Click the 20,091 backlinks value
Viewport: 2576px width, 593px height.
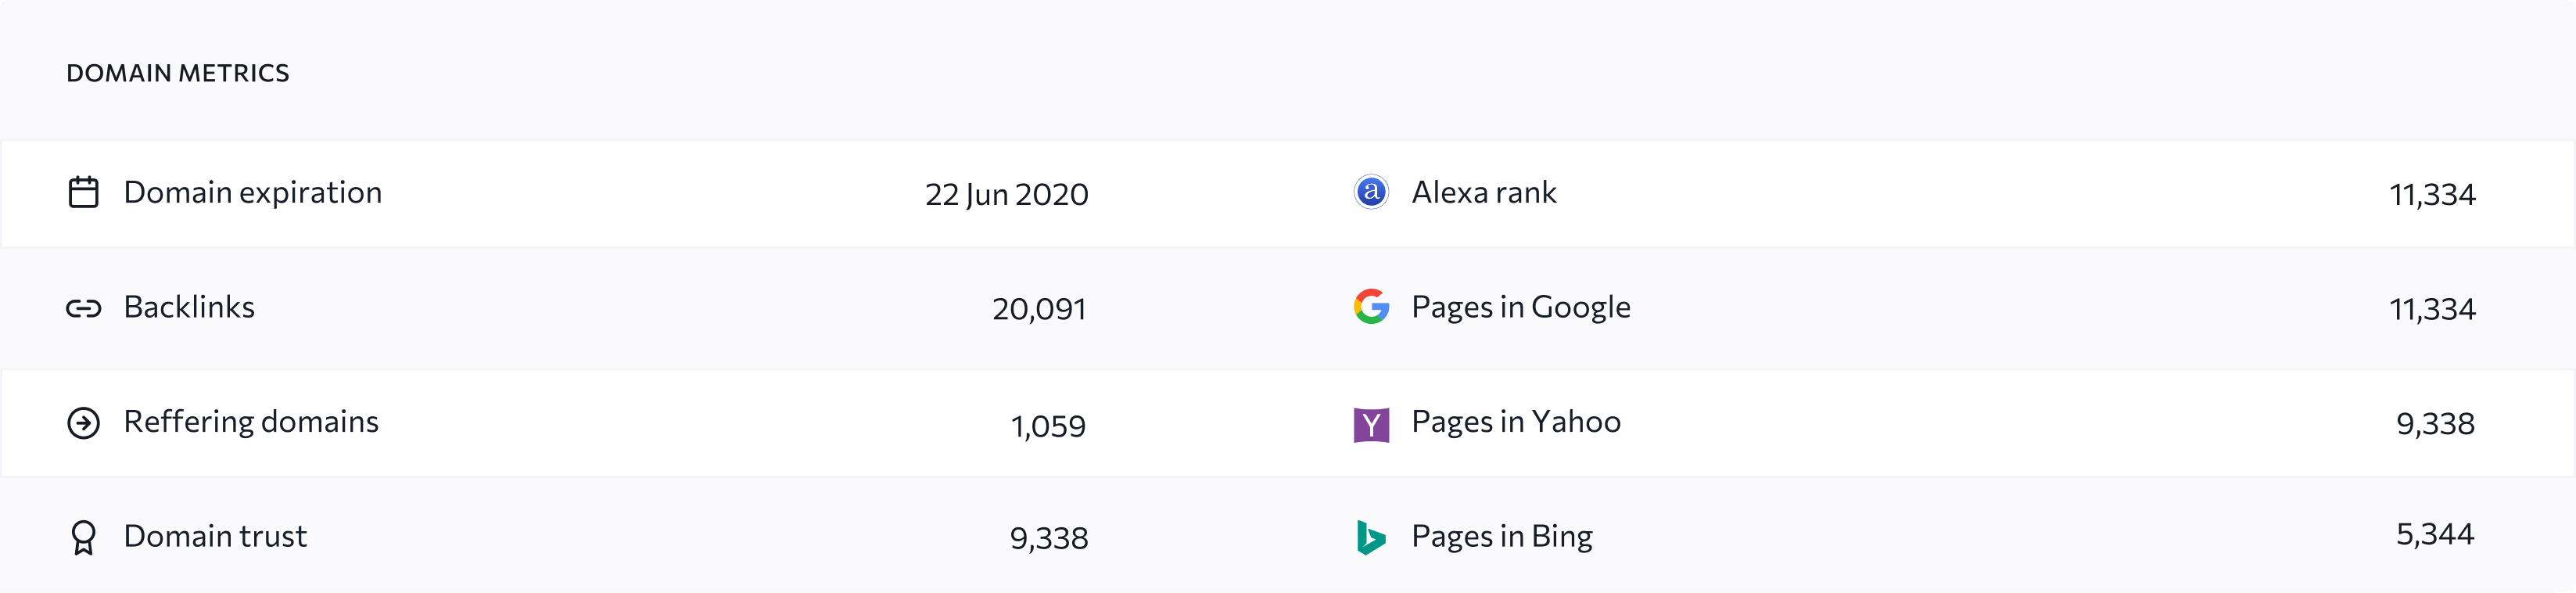(x=1039, y=309)
